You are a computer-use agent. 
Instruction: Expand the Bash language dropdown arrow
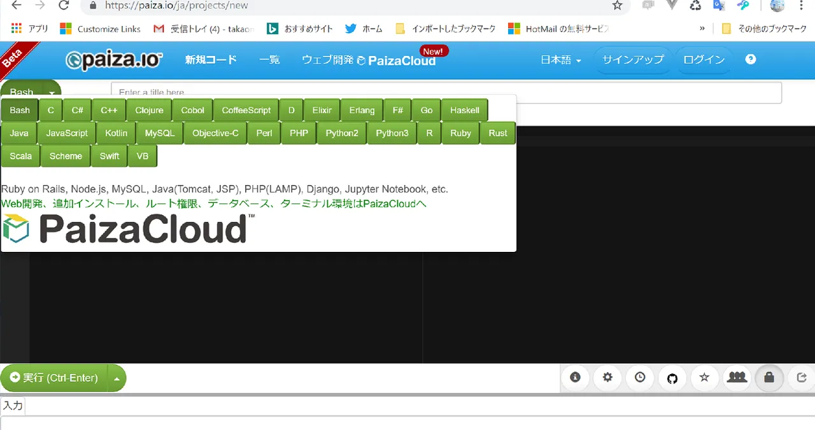(52, 92)
